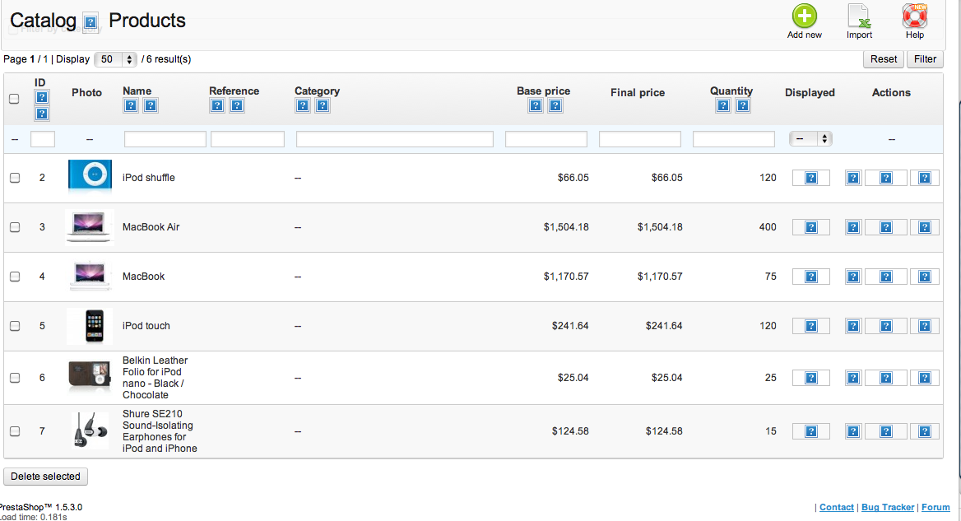Open the Bug Tracker link
Screen dimensions: 961x521
888,507
